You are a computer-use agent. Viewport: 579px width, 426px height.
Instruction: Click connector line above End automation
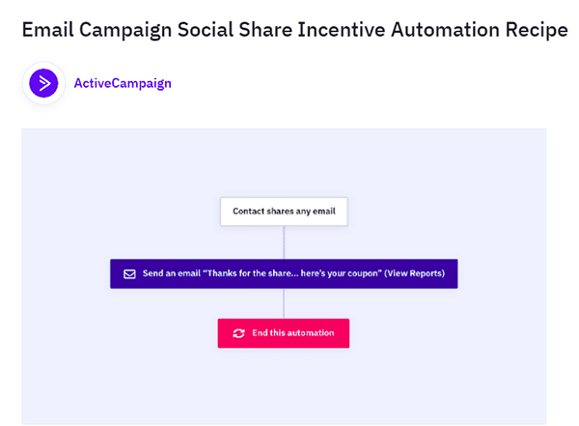coord(284,303)
